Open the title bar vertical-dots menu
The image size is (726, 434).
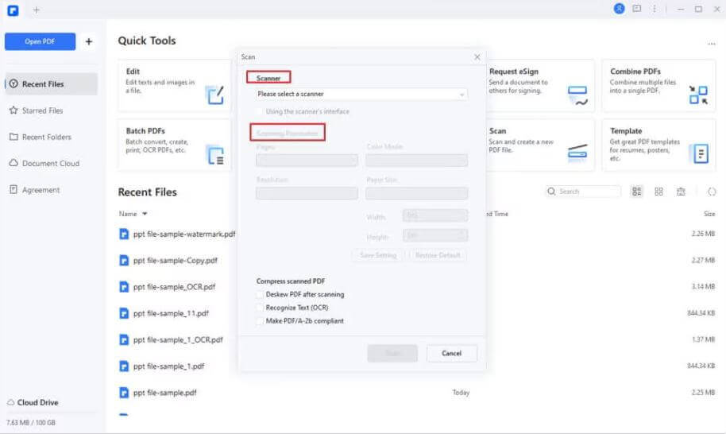[x=654, y=9]
